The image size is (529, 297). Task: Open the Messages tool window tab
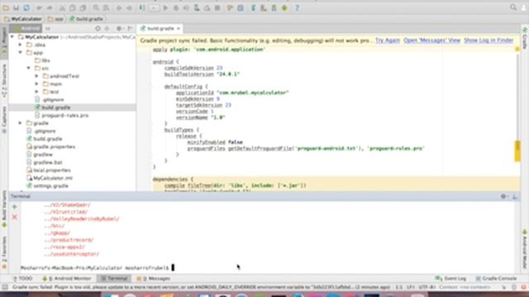[154, 279]
